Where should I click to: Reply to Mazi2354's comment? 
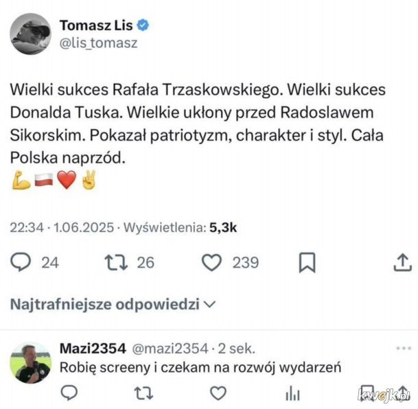(69, 393)
